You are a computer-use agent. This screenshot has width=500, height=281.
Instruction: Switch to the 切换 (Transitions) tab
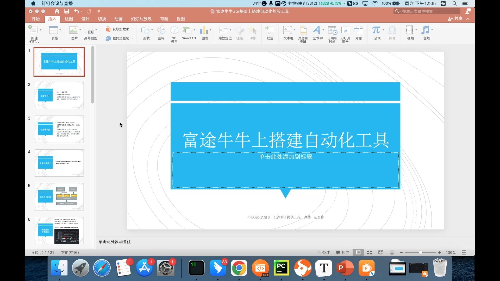tap(102, 19)
